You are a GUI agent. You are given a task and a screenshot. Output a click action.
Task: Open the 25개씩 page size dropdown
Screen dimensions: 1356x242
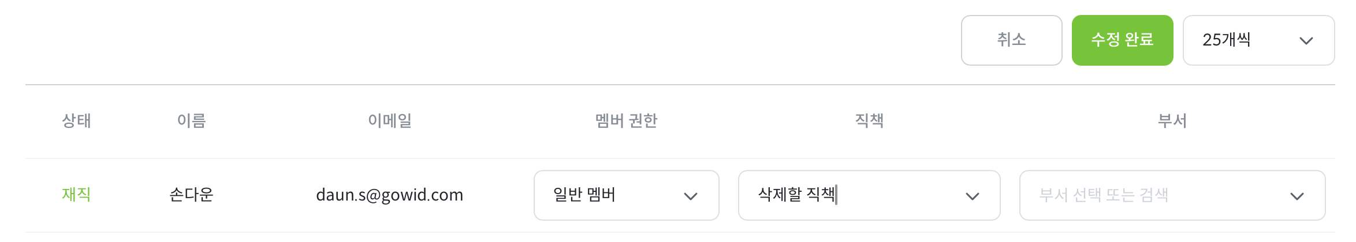pos(1247,40)
